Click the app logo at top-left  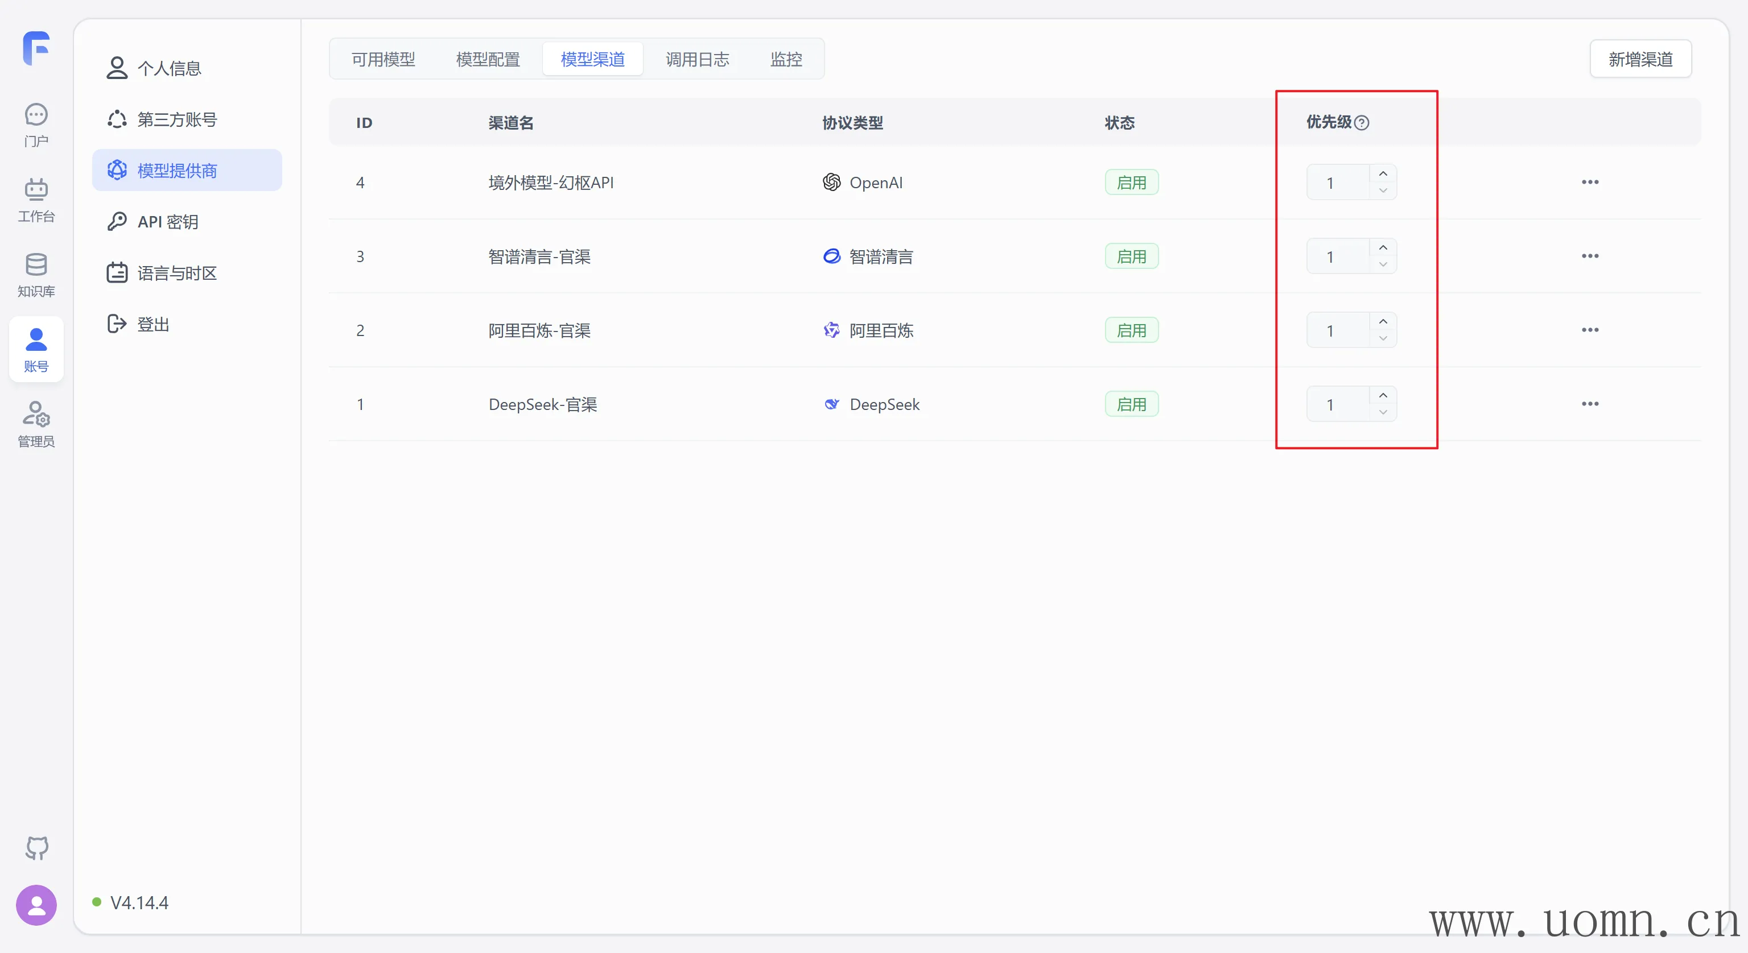36,48
